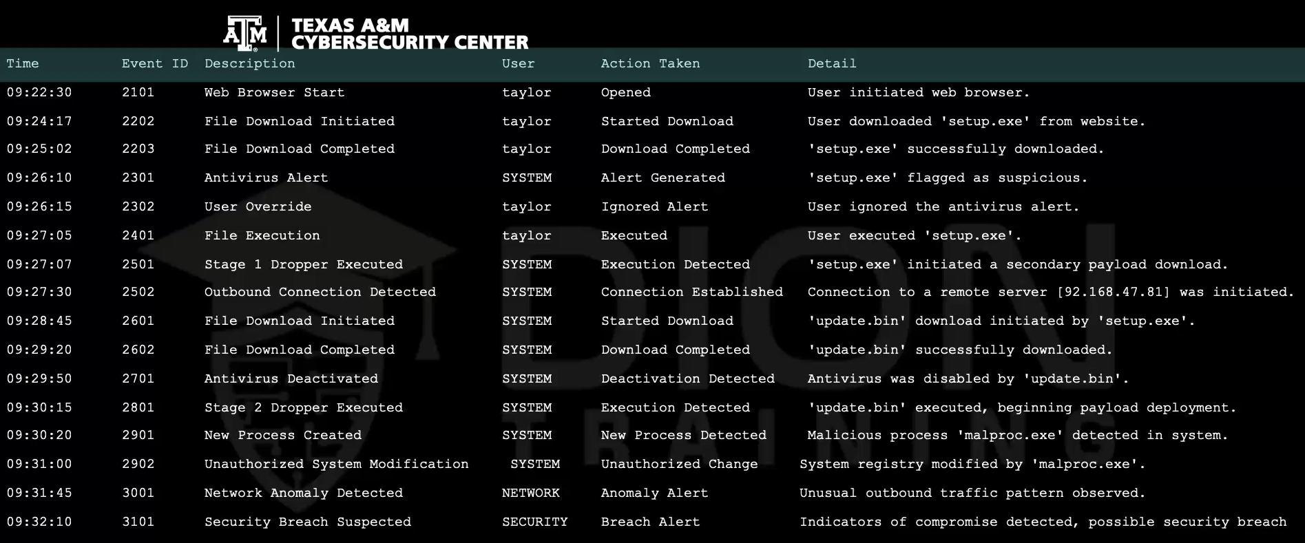The height and width of the screenshot is (543, 1305).
Task: Click the Time column header
Action: tap(23, 63)
